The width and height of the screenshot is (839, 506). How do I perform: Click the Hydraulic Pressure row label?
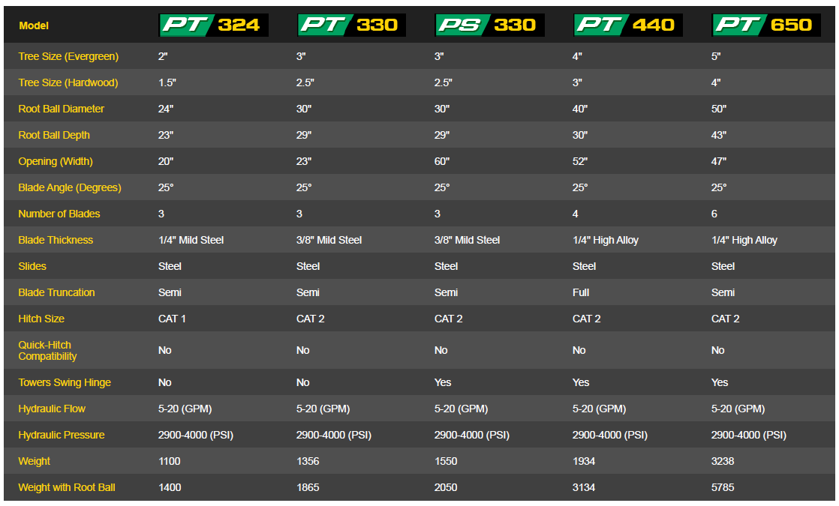[x=62, y=435]
